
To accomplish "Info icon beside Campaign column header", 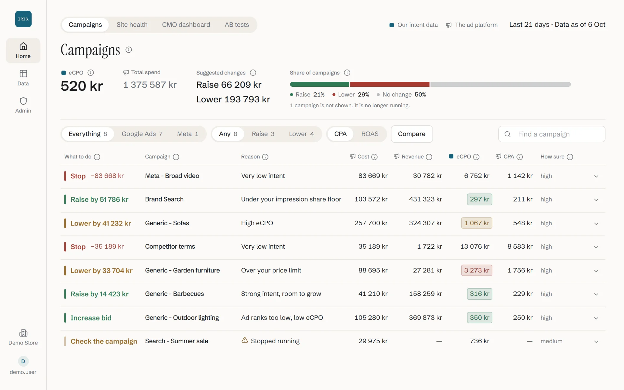I will [176, 157].
